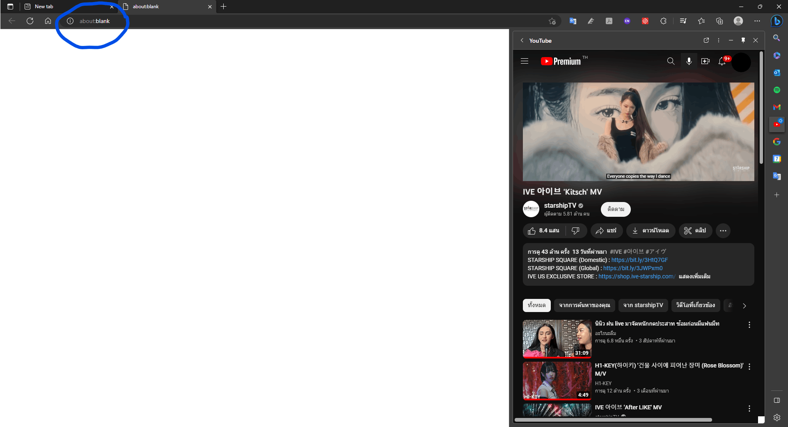Screen dimensions: 788x427
Task: Open Edge Settings and more menu
Action: (x=757, y=21)
